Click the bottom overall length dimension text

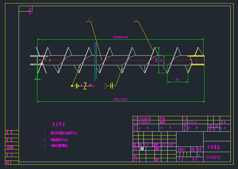pos(121,99)
